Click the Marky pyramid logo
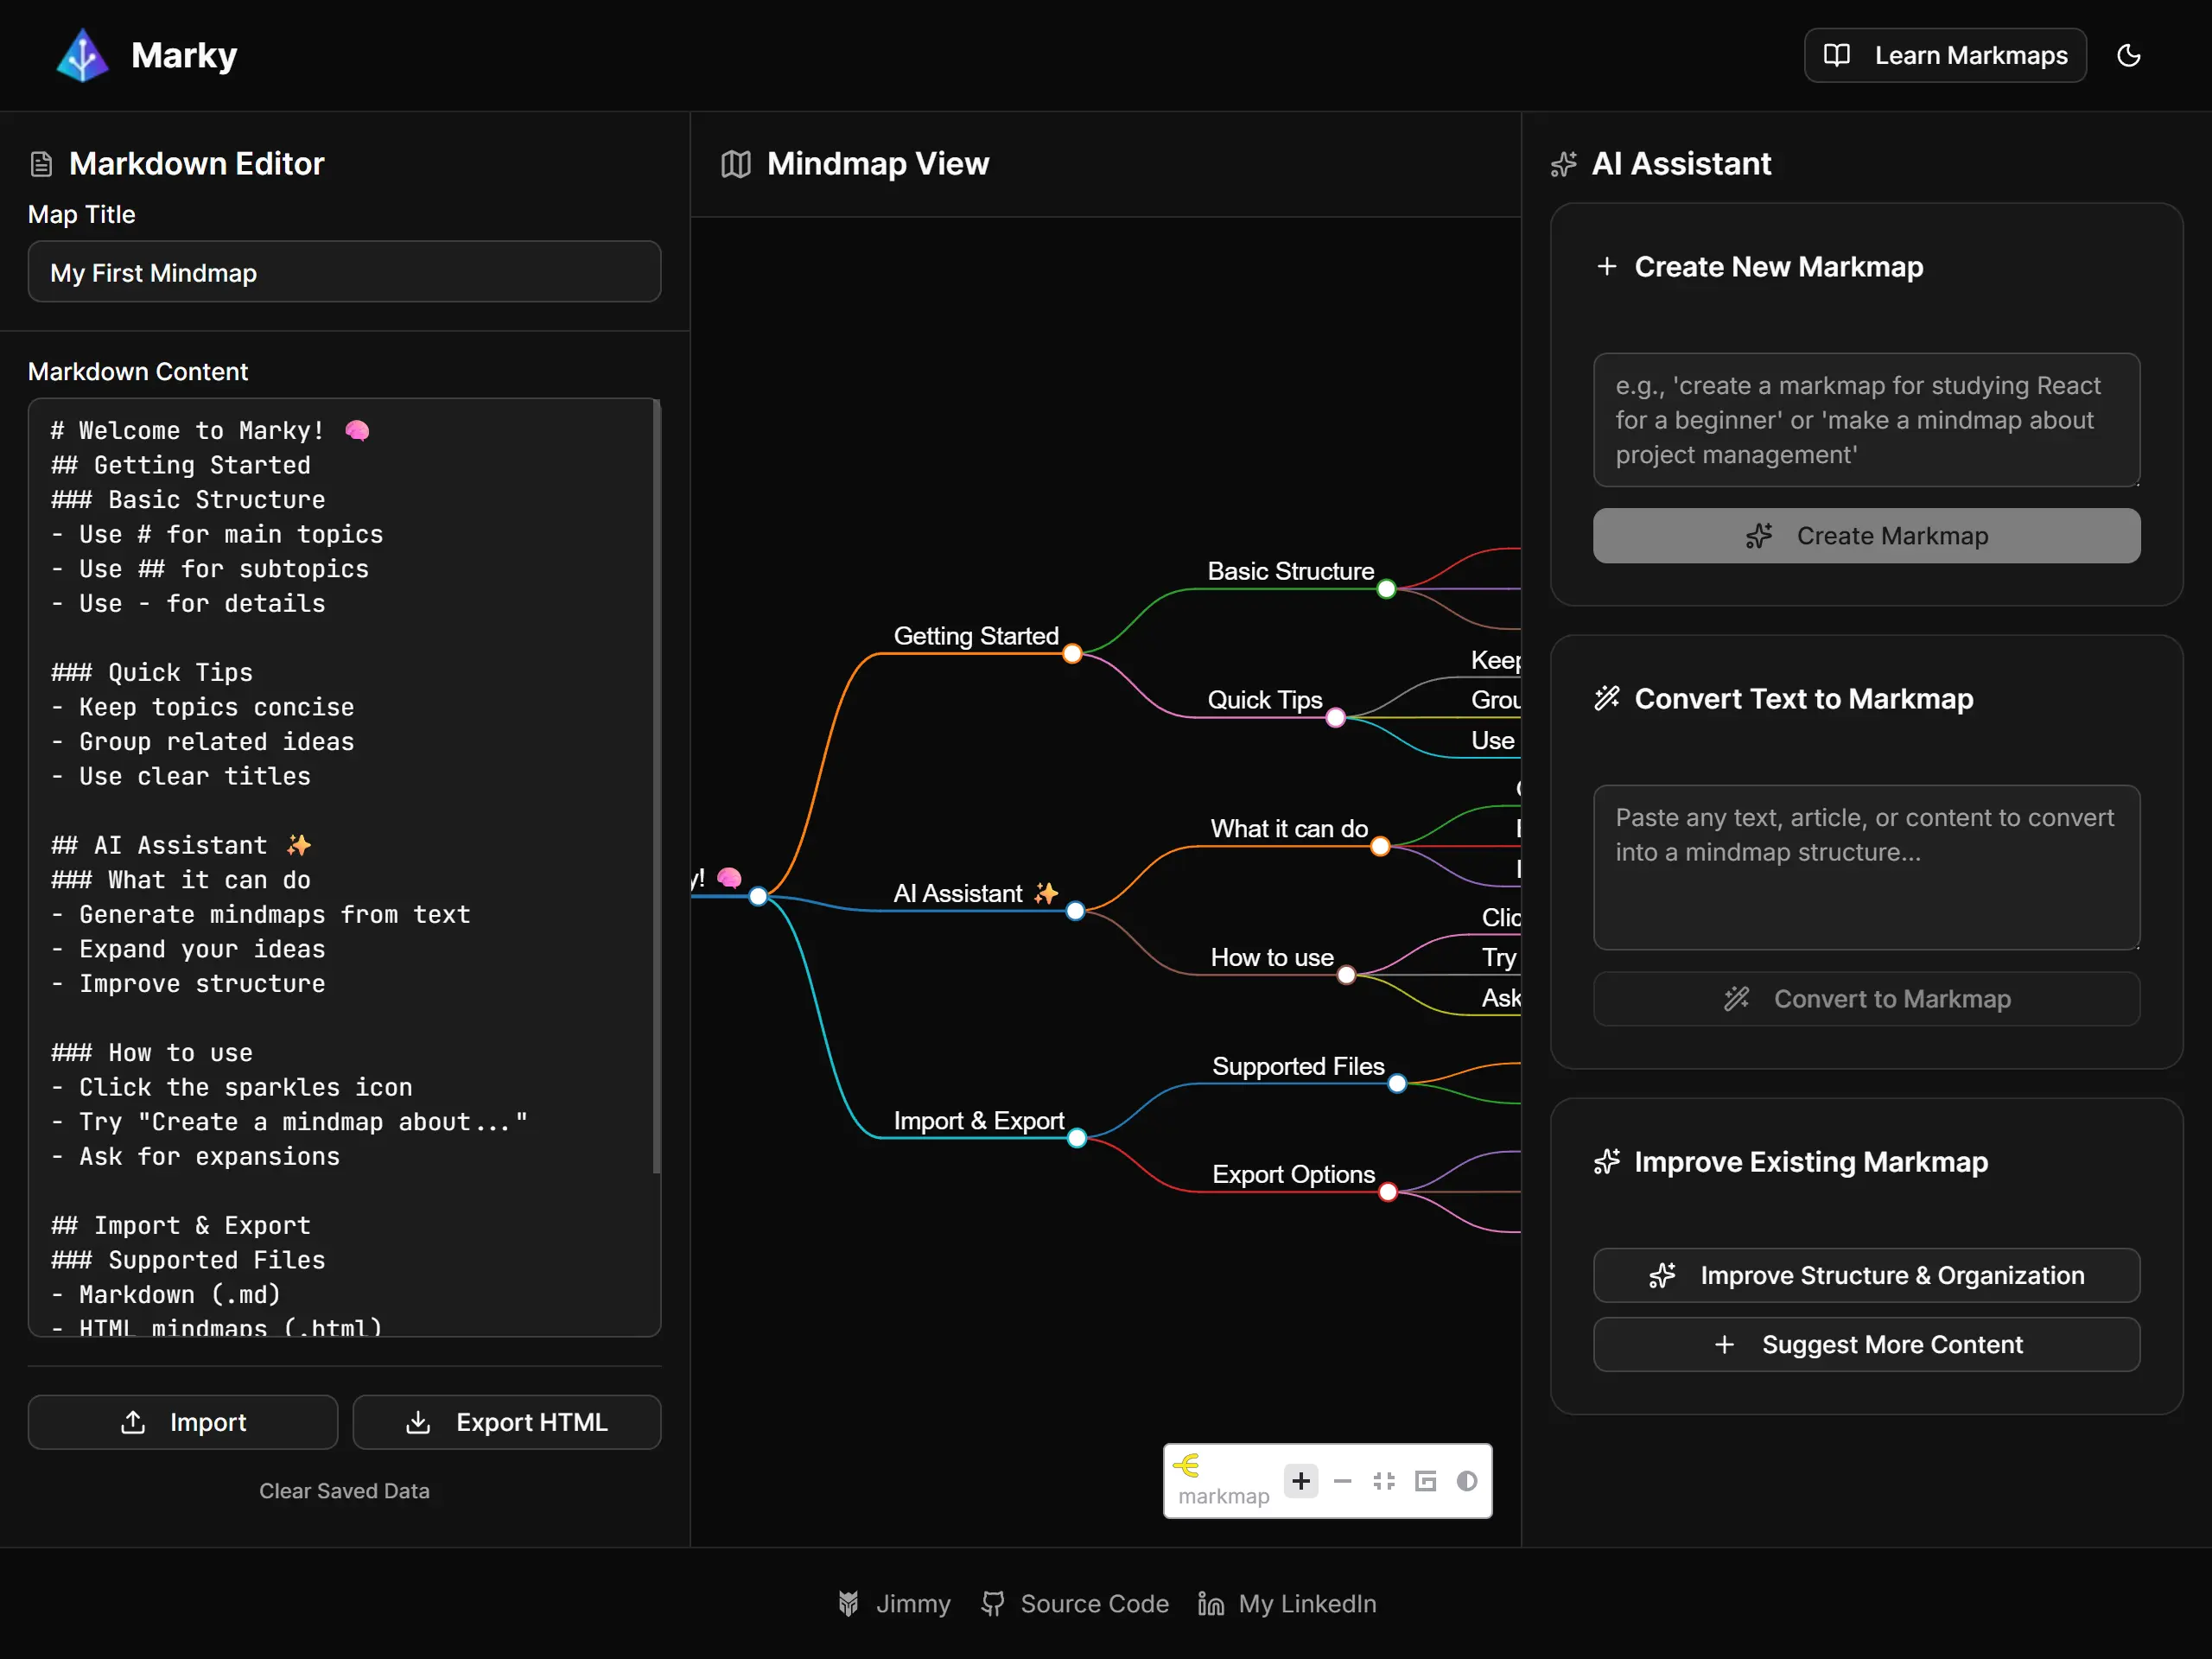The image size is (2212, 1659). click(x=82, y=56)
